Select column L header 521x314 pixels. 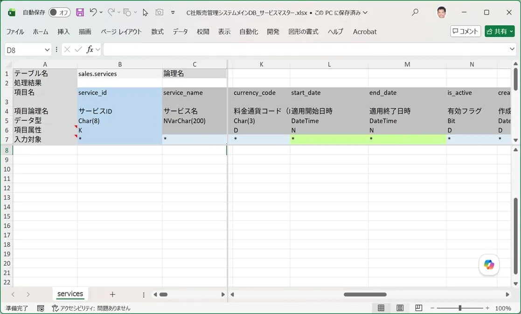329,64
